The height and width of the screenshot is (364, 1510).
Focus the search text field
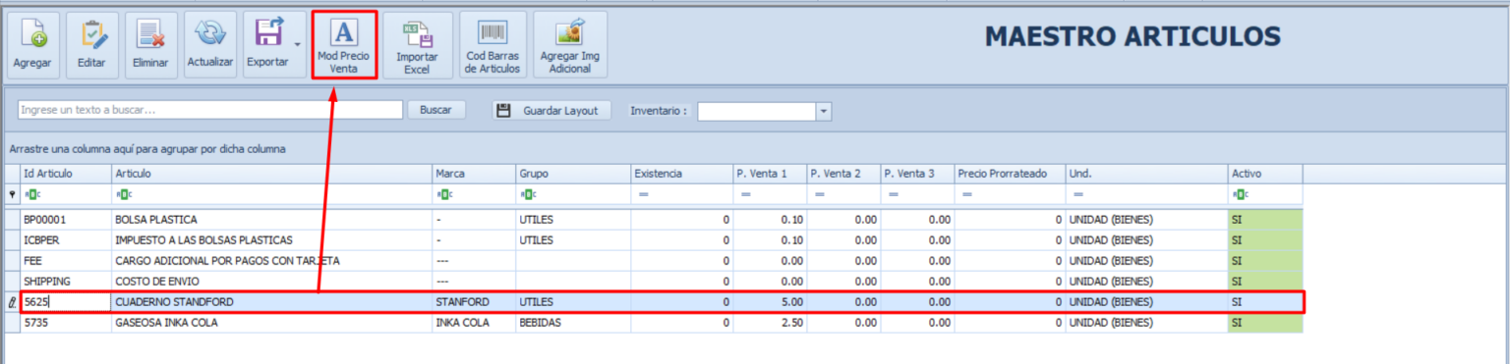pos(209,110)
